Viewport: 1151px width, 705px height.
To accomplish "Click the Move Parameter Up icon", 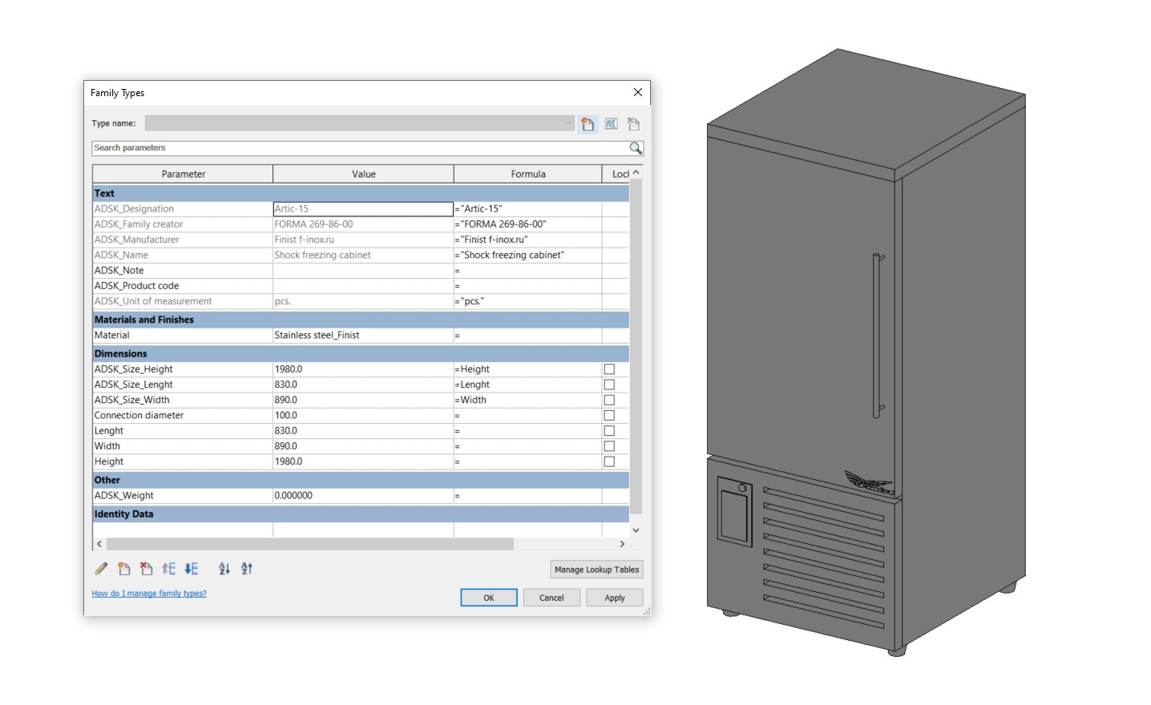I will (x=168, y=569).
